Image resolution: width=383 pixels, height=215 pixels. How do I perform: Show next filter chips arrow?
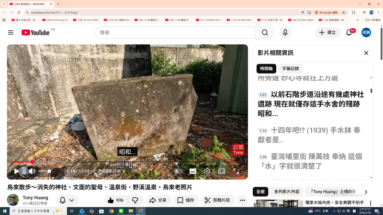366,192
